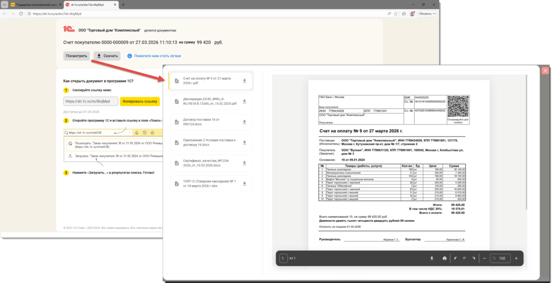Click the Копировать ссылку button
554x283 pixels.
pos(139,101)
